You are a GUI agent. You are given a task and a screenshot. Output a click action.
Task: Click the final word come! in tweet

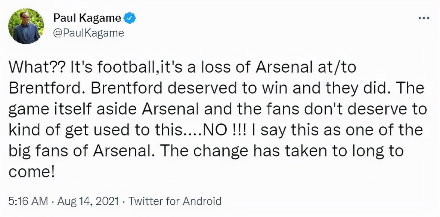coord(31,172)
